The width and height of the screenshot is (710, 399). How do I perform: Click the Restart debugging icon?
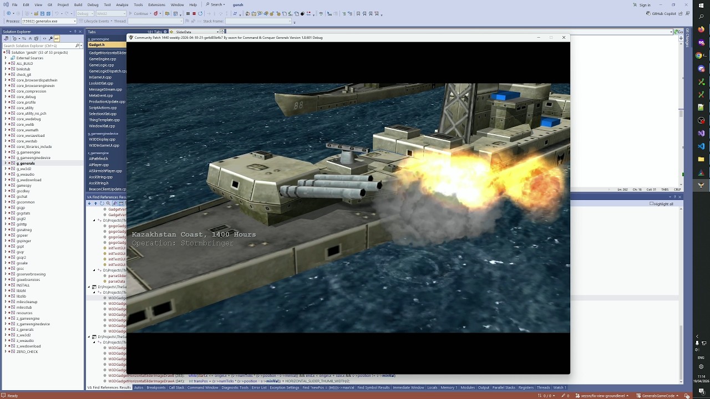tap(200, 13)
